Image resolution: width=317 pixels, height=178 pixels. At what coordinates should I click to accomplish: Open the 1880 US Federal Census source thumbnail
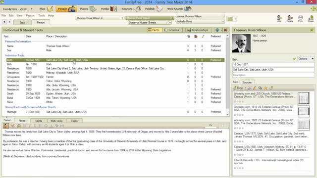tap(304, 98)
